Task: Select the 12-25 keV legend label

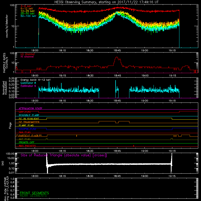Action: click(28, 11)
